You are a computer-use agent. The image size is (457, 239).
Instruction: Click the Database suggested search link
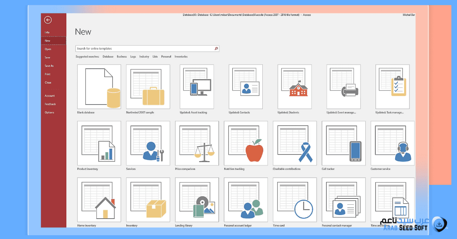point(108,57)
